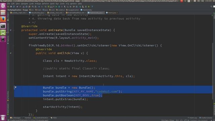Image resolution: width=215 pixels, height=121 pixels.
Task: Open the Gradle Console panel
Action: click(206, 118)
